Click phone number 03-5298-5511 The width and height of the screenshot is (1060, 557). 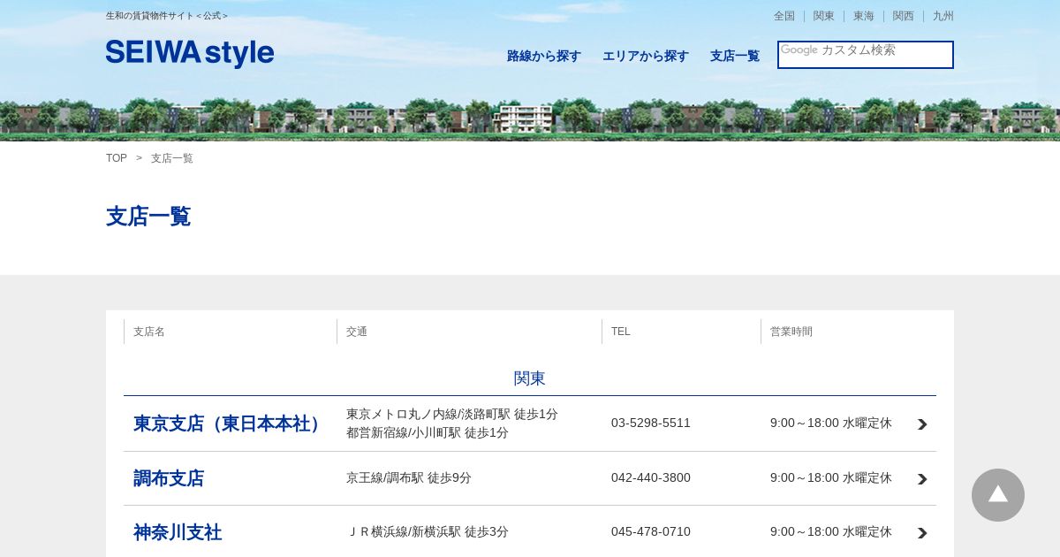coord(651,423)
